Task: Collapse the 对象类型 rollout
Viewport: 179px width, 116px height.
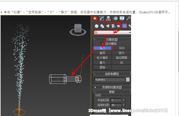Action: point(112,40)
